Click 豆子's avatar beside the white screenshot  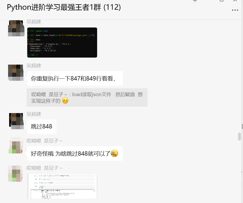pyautogui.click(x=15, y=174)
